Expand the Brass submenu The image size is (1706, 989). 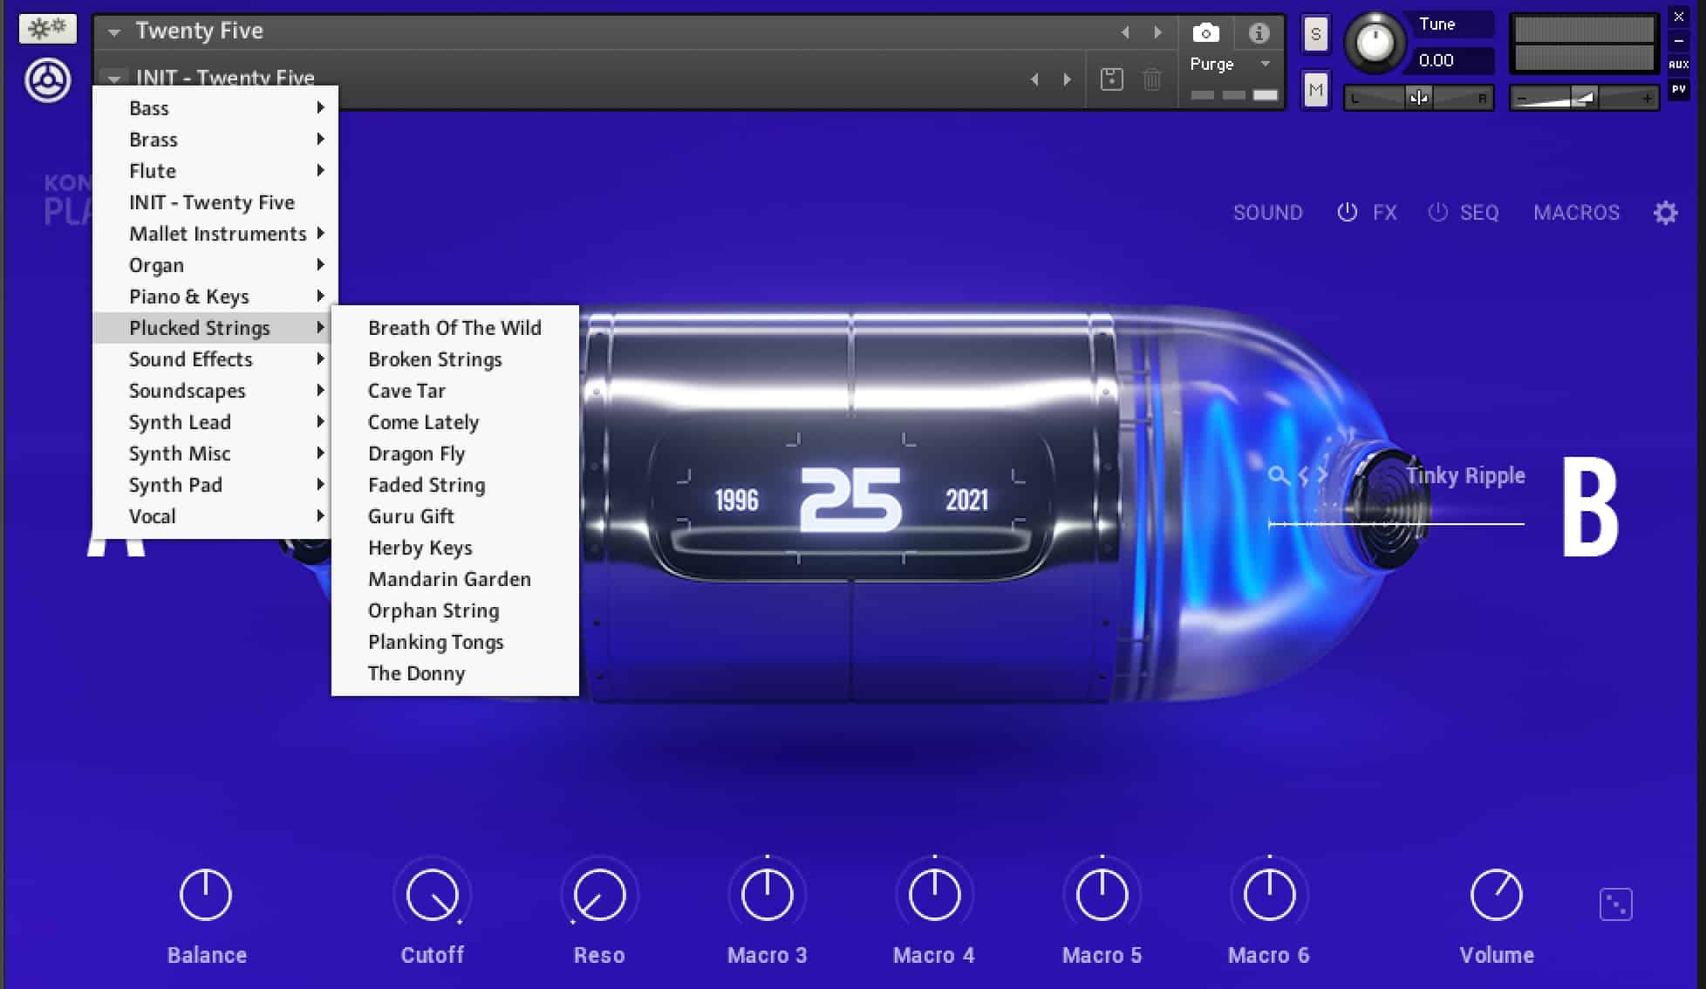coord(215,140)
